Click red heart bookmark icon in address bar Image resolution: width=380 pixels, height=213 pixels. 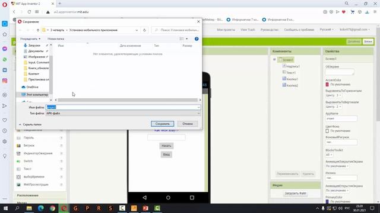344,12
